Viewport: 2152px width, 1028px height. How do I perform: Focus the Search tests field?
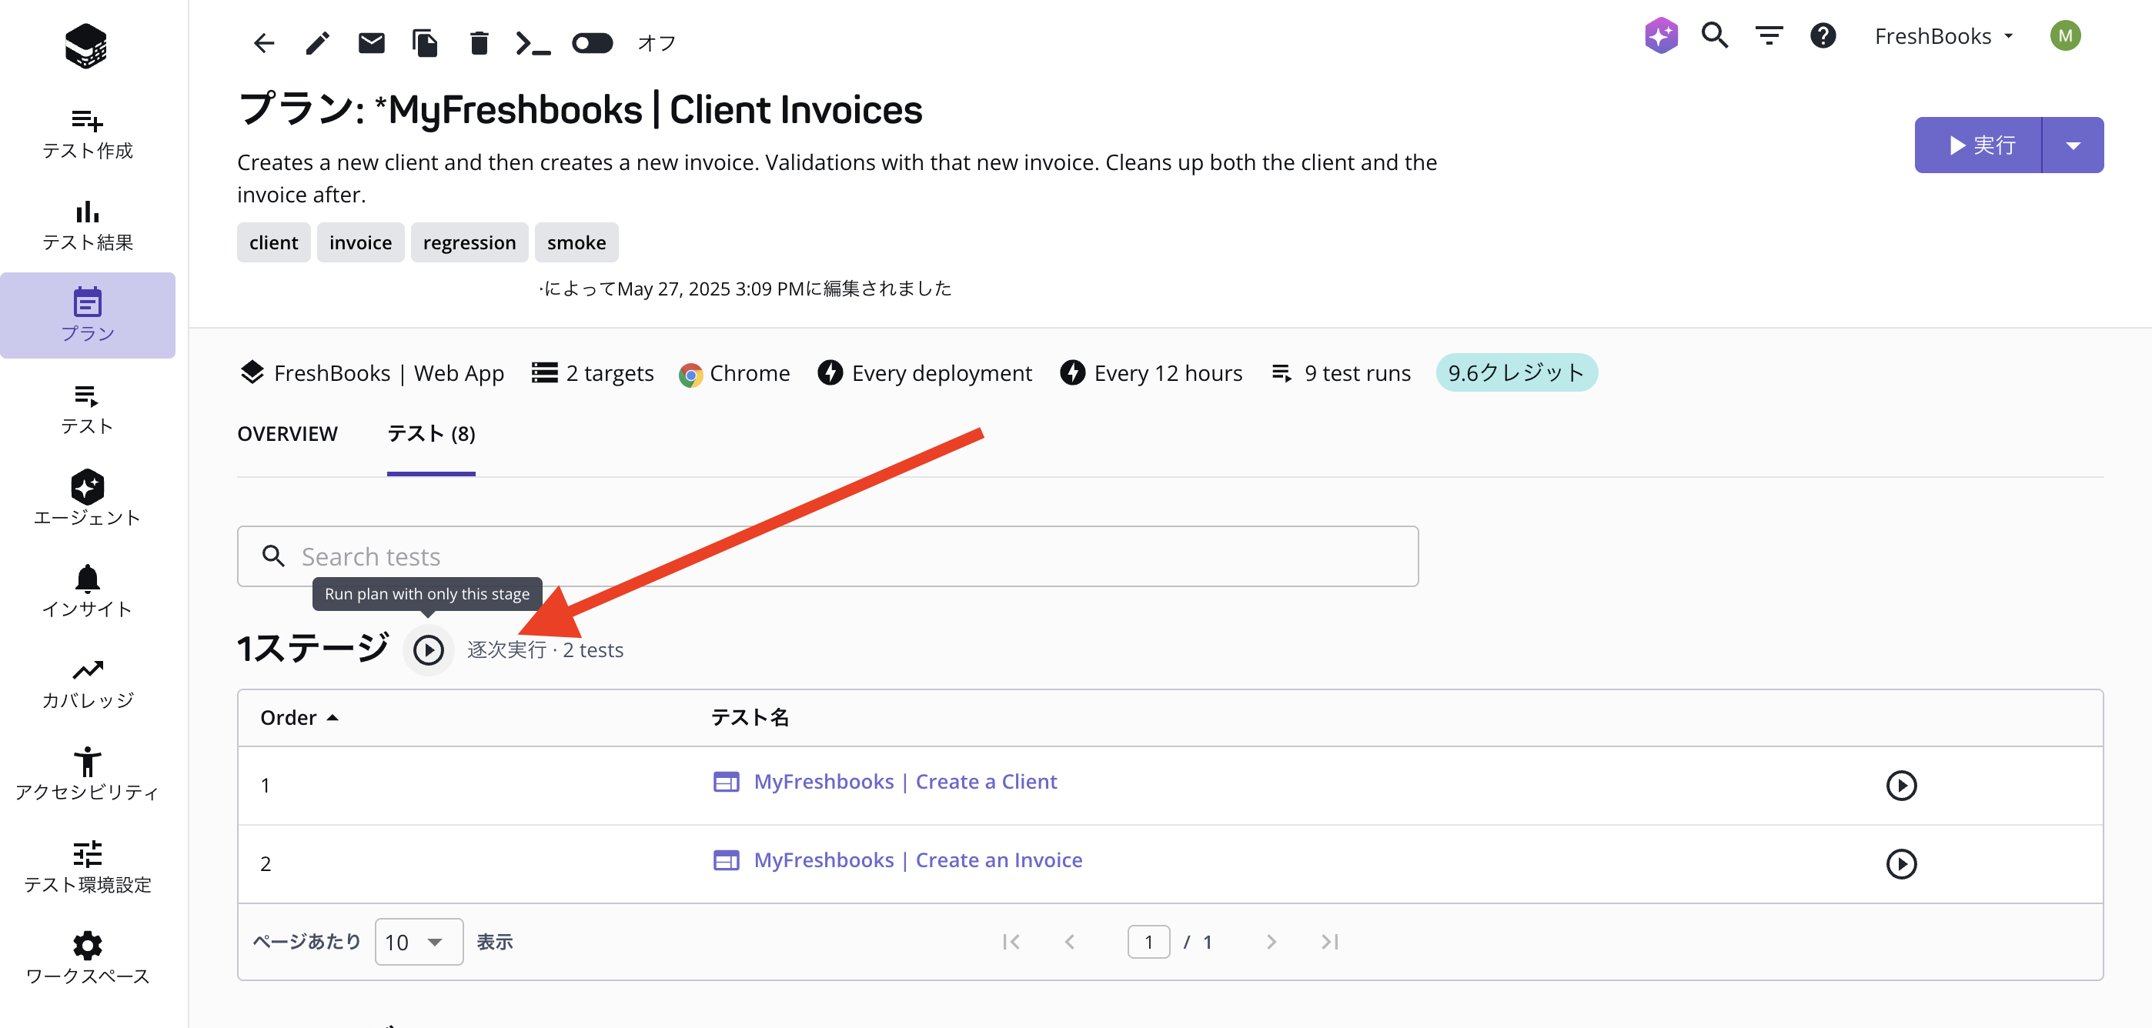pos(827,556)
